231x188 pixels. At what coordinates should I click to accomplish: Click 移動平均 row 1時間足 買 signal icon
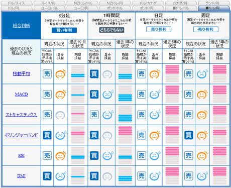(94, 74)
